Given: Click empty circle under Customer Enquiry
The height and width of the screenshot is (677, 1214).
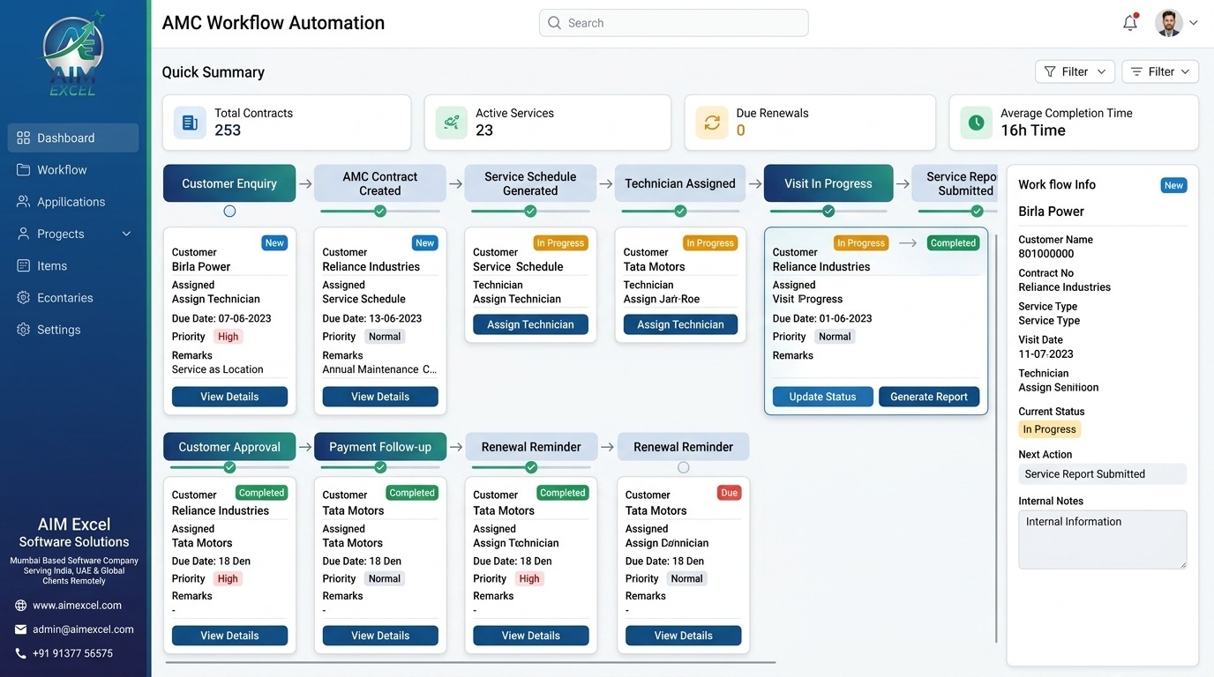Looking at the screenshot, I should point(229,212).
